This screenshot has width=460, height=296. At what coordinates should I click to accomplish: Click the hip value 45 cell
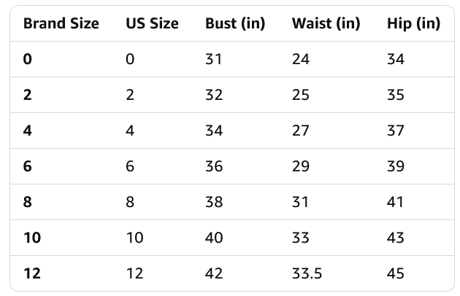click(x=395, y=273)
